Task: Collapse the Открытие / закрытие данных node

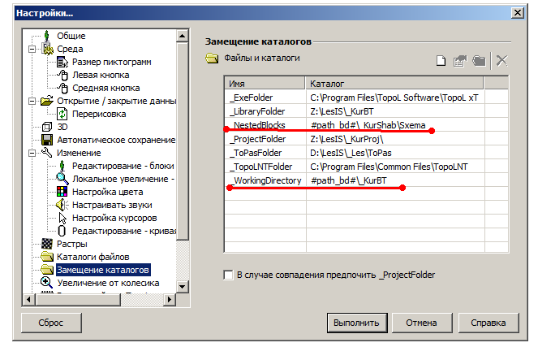Action: [x=32, y=101]
